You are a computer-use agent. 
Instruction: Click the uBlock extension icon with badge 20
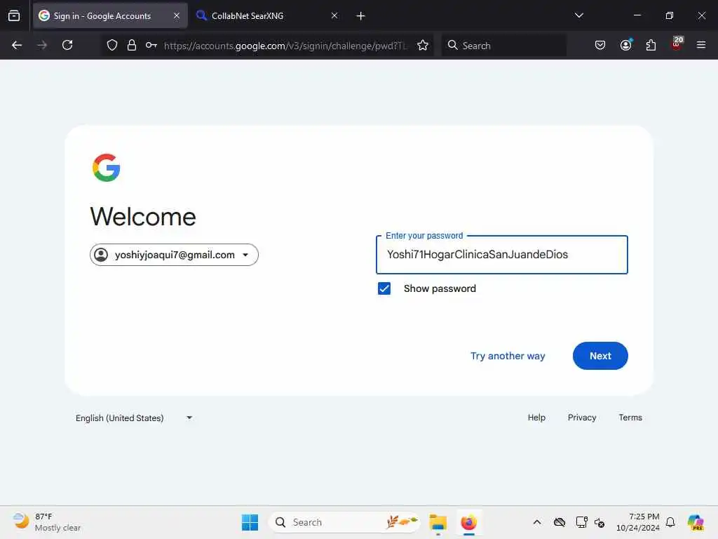pos(677,44)
